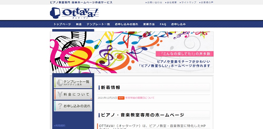Click the yen icon on 料金について banner

[x=60, y=94]
